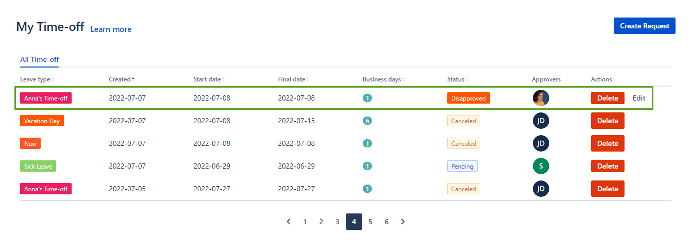Open the All Time-off tab
691x249 pixels.
(x=39, y=60)
